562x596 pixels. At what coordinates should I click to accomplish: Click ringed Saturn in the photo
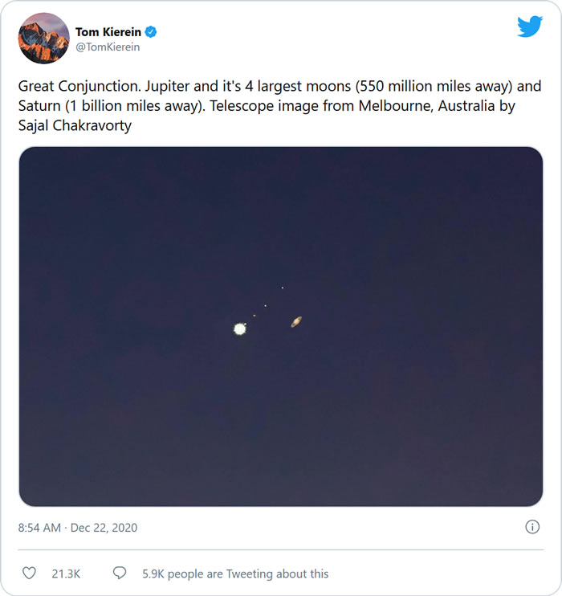296,321
